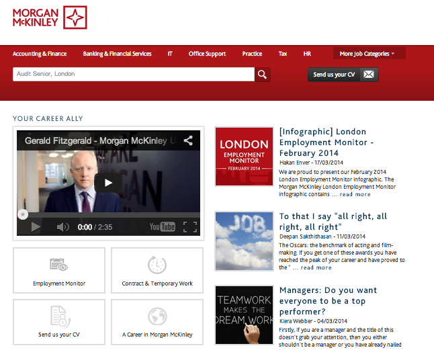Click the red Send us your CV button
This screenshot has width=434, height=350.
tap(343, 75)
